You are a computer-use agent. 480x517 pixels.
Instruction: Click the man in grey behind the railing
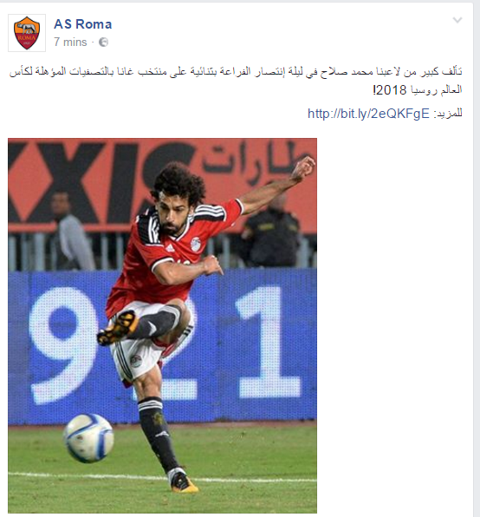(69, 231)
